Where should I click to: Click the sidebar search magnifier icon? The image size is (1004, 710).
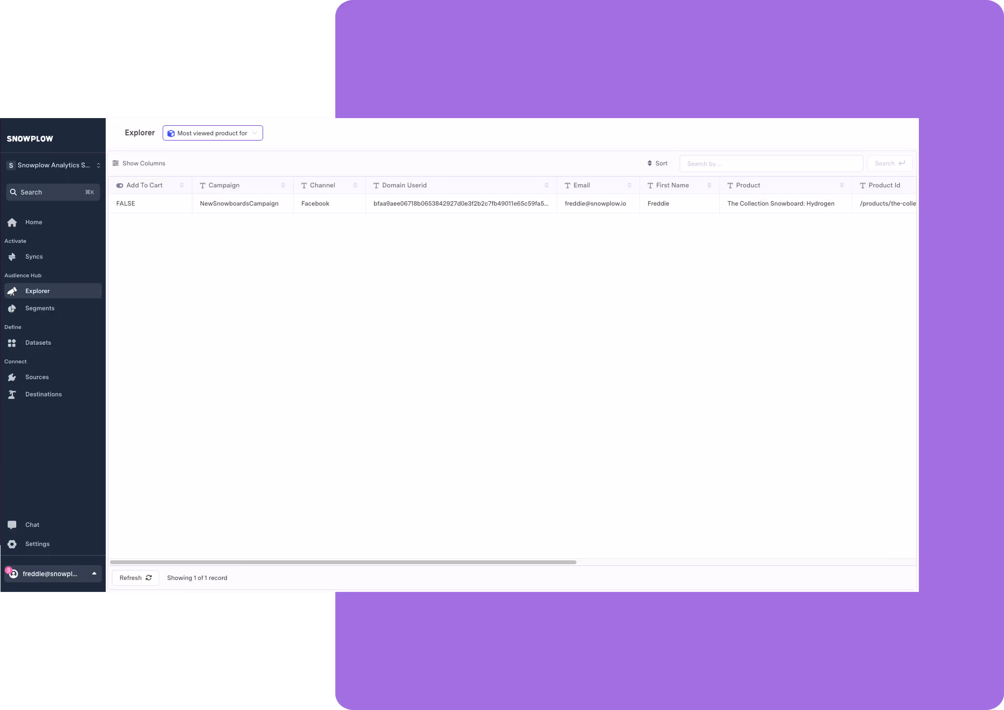pyautogui.click(x=13, y=192)
